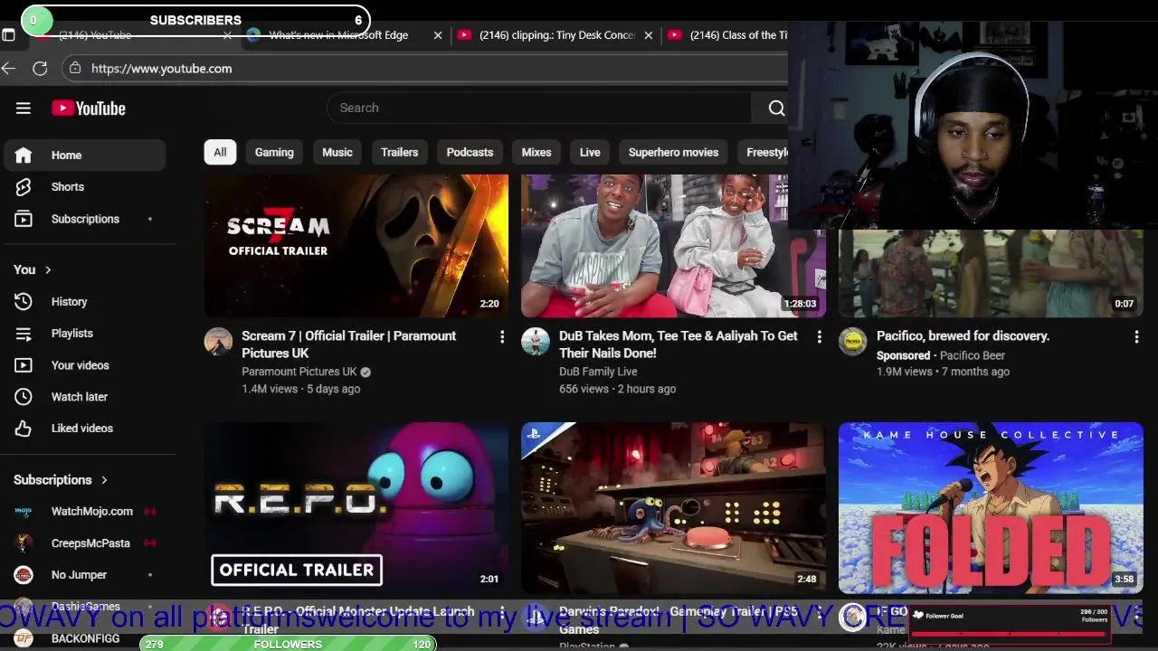The width and height of the screenshot is (1158, 651).
Task: Reload the page with refresh icon
Action: [x=40, y=69]
